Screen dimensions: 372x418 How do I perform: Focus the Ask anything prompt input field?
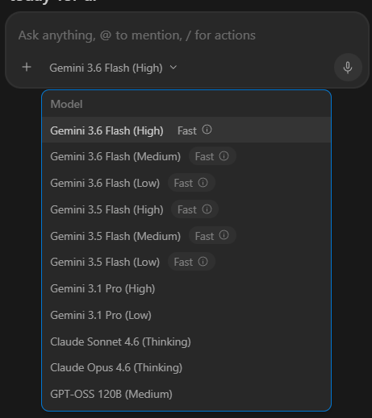coord(187,35)
